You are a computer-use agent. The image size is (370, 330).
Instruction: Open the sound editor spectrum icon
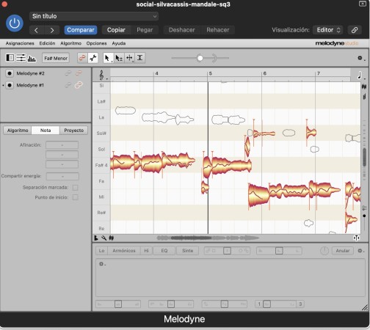coord(32,58)
